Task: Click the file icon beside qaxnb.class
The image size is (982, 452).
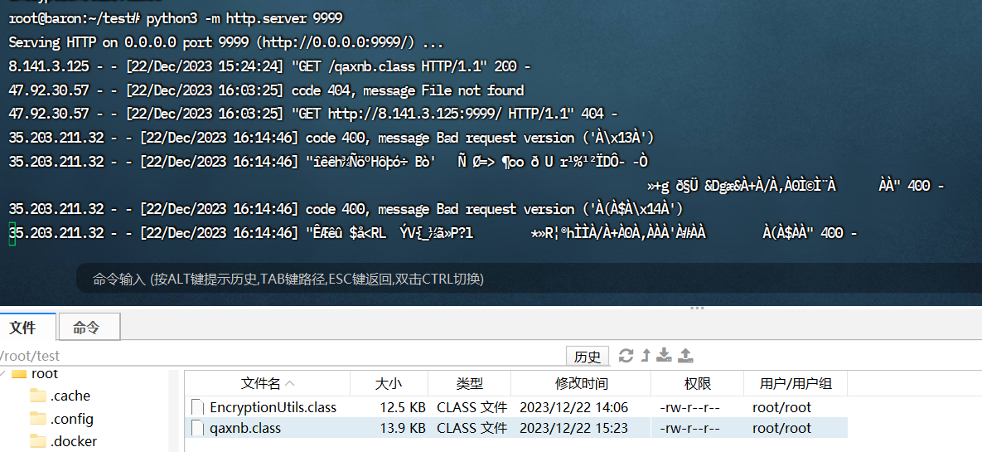Action: click(x=197, y=428)
